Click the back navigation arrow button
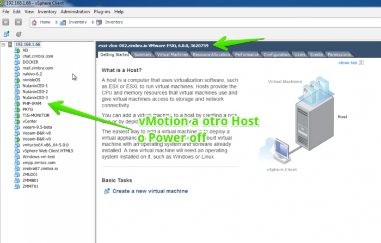The image size is (381, 243). pyautogui.click(x=6, y=22)
